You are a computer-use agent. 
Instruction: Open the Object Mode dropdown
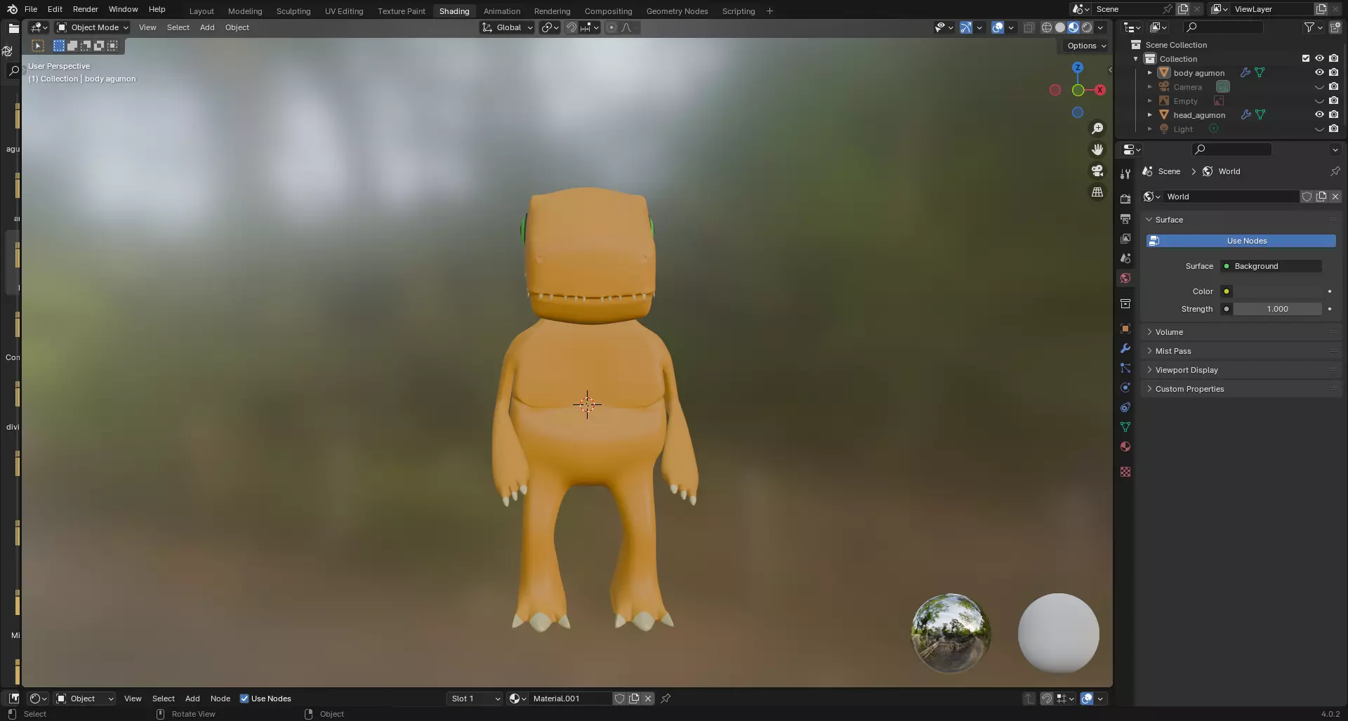click(x=93, y=27)
